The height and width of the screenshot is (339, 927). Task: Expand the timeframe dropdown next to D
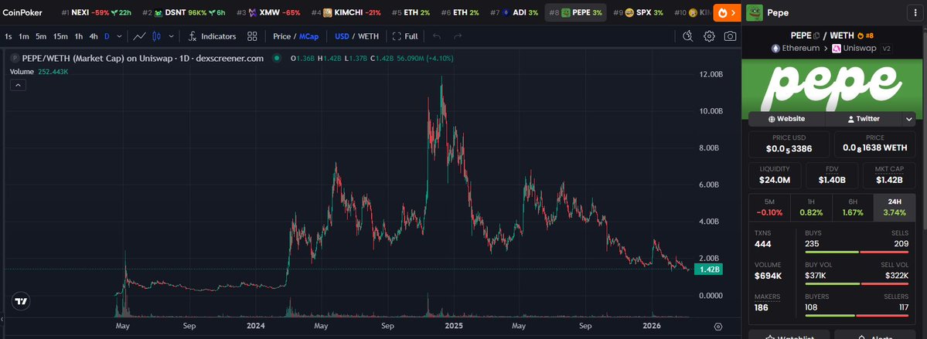click(x=119, y=36)
